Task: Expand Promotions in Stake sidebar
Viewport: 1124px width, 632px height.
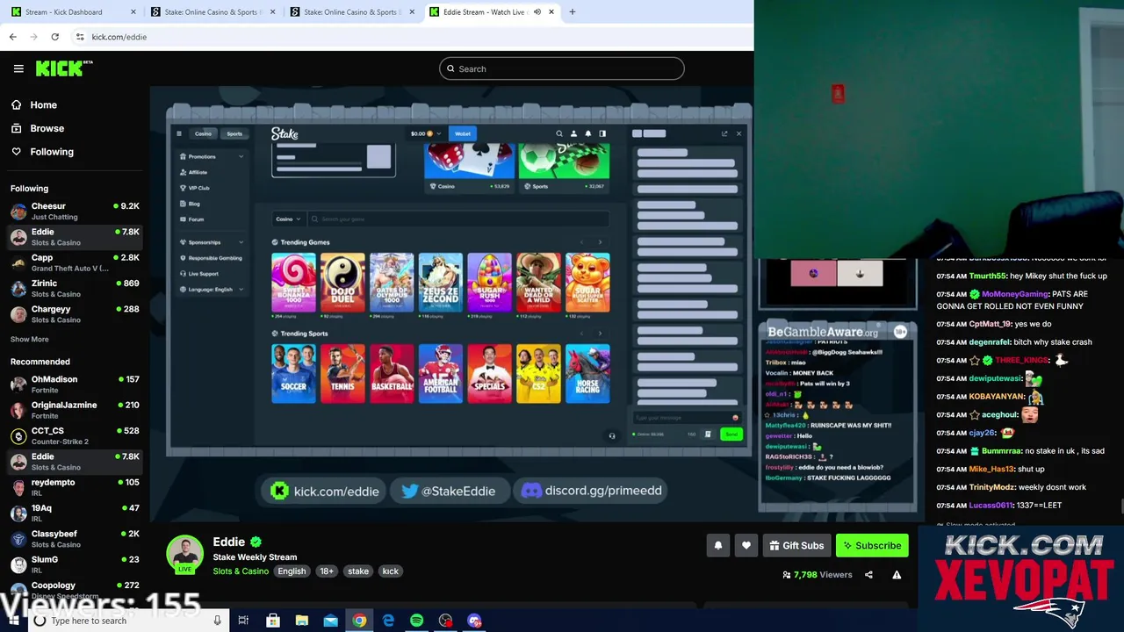Action: [211, 156]
